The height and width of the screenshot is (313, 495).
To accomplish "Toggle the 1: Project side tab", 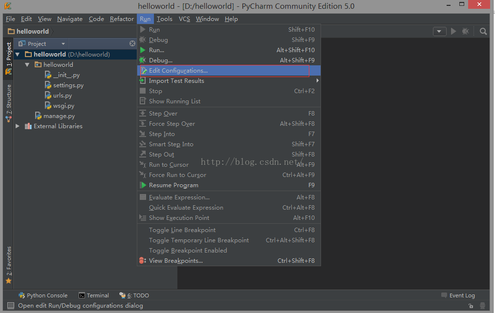I will pos(8,59).
